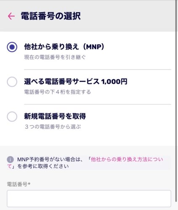Choose the 選べる電話番号サービス 1,000円 label

[x=76, y=81]
